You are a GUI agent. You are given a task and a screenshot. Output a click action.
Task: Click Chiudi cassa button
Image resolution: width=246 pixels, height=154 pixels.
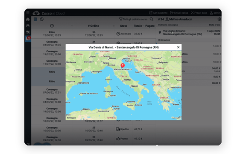(179, 13)
